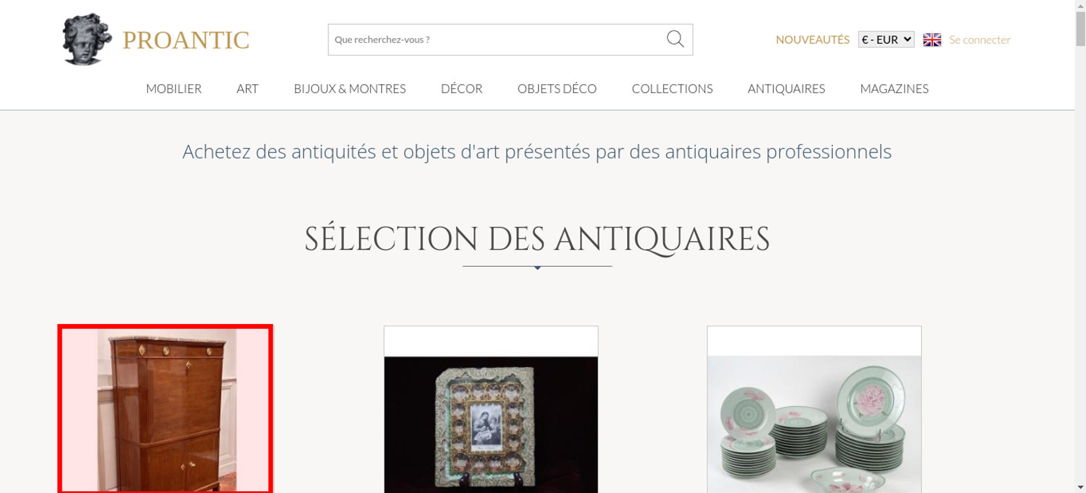The image size is (1086, 493).
Task: Click the NOUVEAUTÉS link
Action: coord(812,40)
